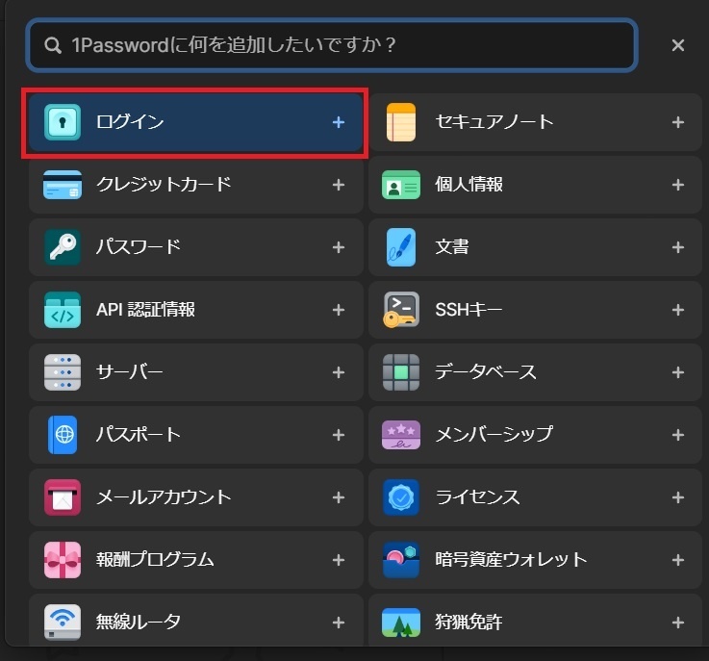Close the new item dialog
Image resolution: width=709 pixels, height=661 pixels.
[x=678, y=45]
